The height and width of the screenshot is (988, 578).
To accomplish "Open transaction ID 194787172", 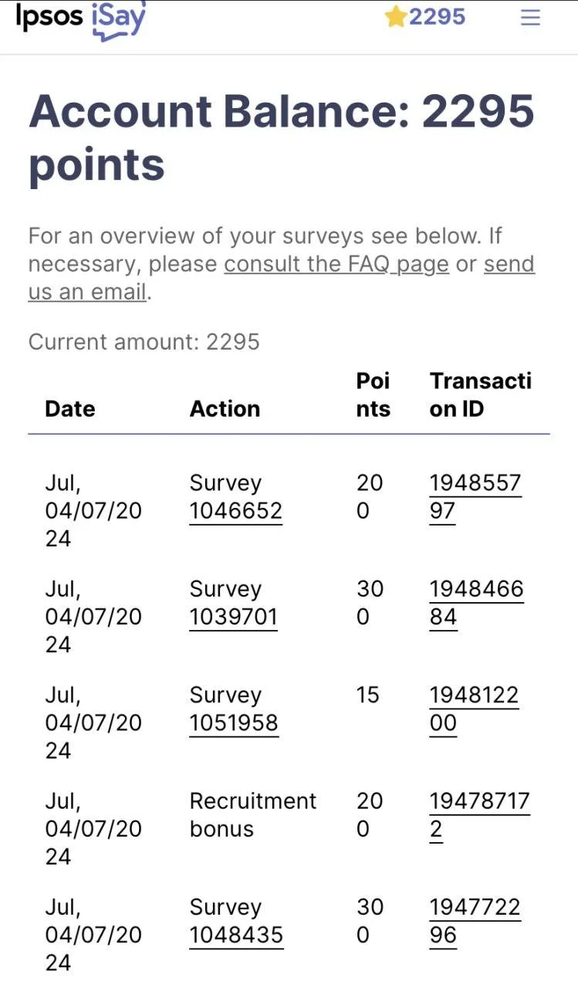I will [x=479, y=815].
